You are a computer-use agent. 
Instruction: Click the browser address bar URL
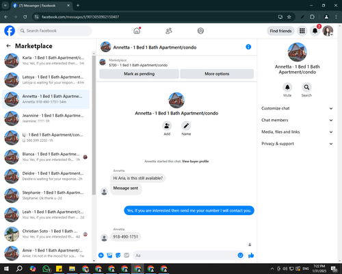[x=80, y=17]
